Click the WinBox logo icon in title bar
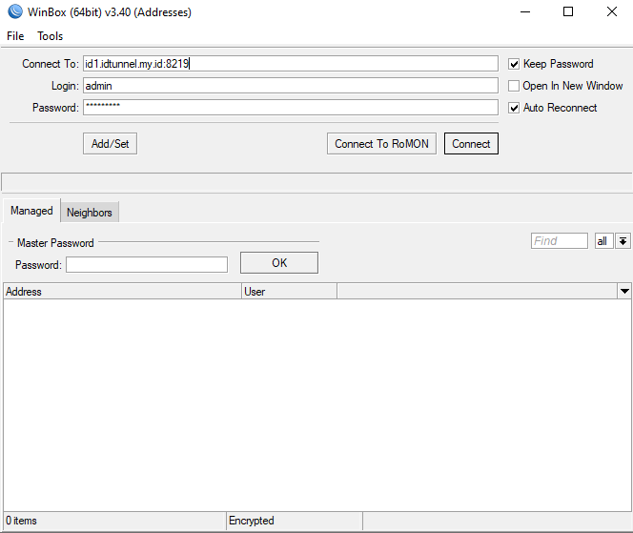Viewport: 633px width, 533px height. tap(15, 11)
